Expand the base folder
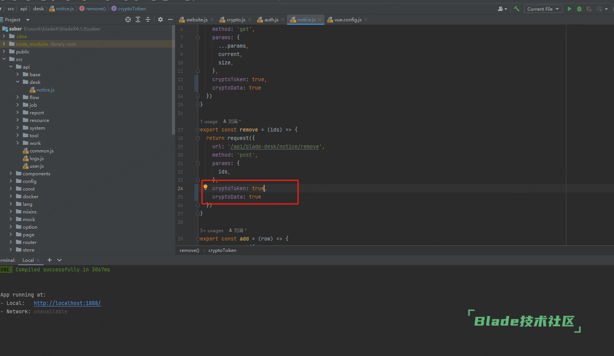Image resolution: width=614 pixels, height=356 pixels. [x=18, y=74]
